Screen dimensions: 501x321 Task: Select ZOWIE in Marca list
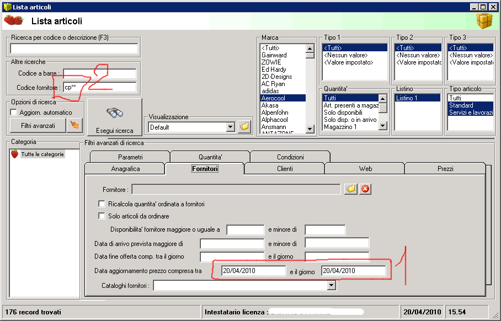click(x=283, y=62)
